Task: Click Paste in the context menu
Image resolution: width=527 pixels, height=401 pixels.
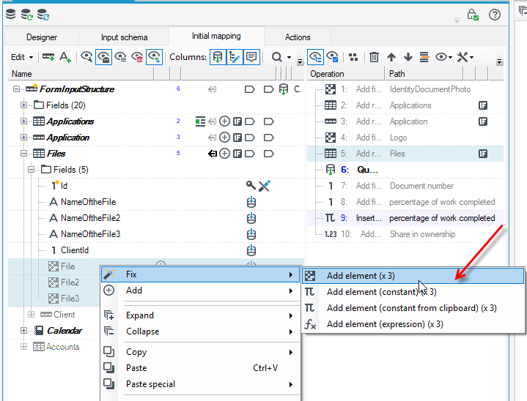Action: [200, 368]
